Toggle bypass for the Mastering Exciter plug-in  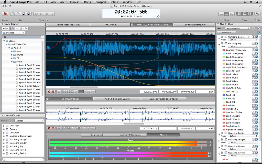pos(257,133)
